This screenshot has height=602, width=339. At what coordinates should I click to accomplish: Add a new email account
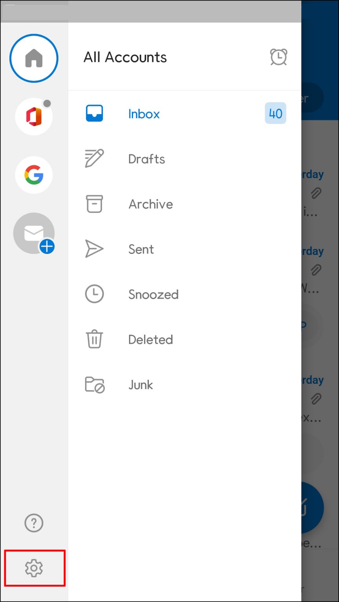tap(34, 233)
